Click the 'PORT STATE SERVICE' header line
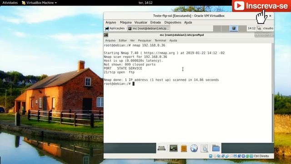This screenshot has height=164, width=291. (x=123, y=68)
